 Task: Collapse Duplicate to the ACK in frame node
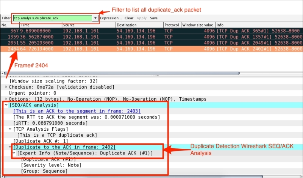coord(10,147)
